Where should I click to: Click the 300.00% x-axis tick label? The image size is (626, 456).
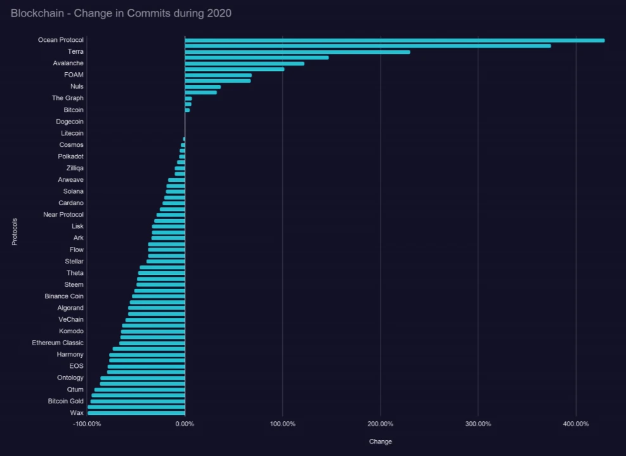tap(478, 424)
